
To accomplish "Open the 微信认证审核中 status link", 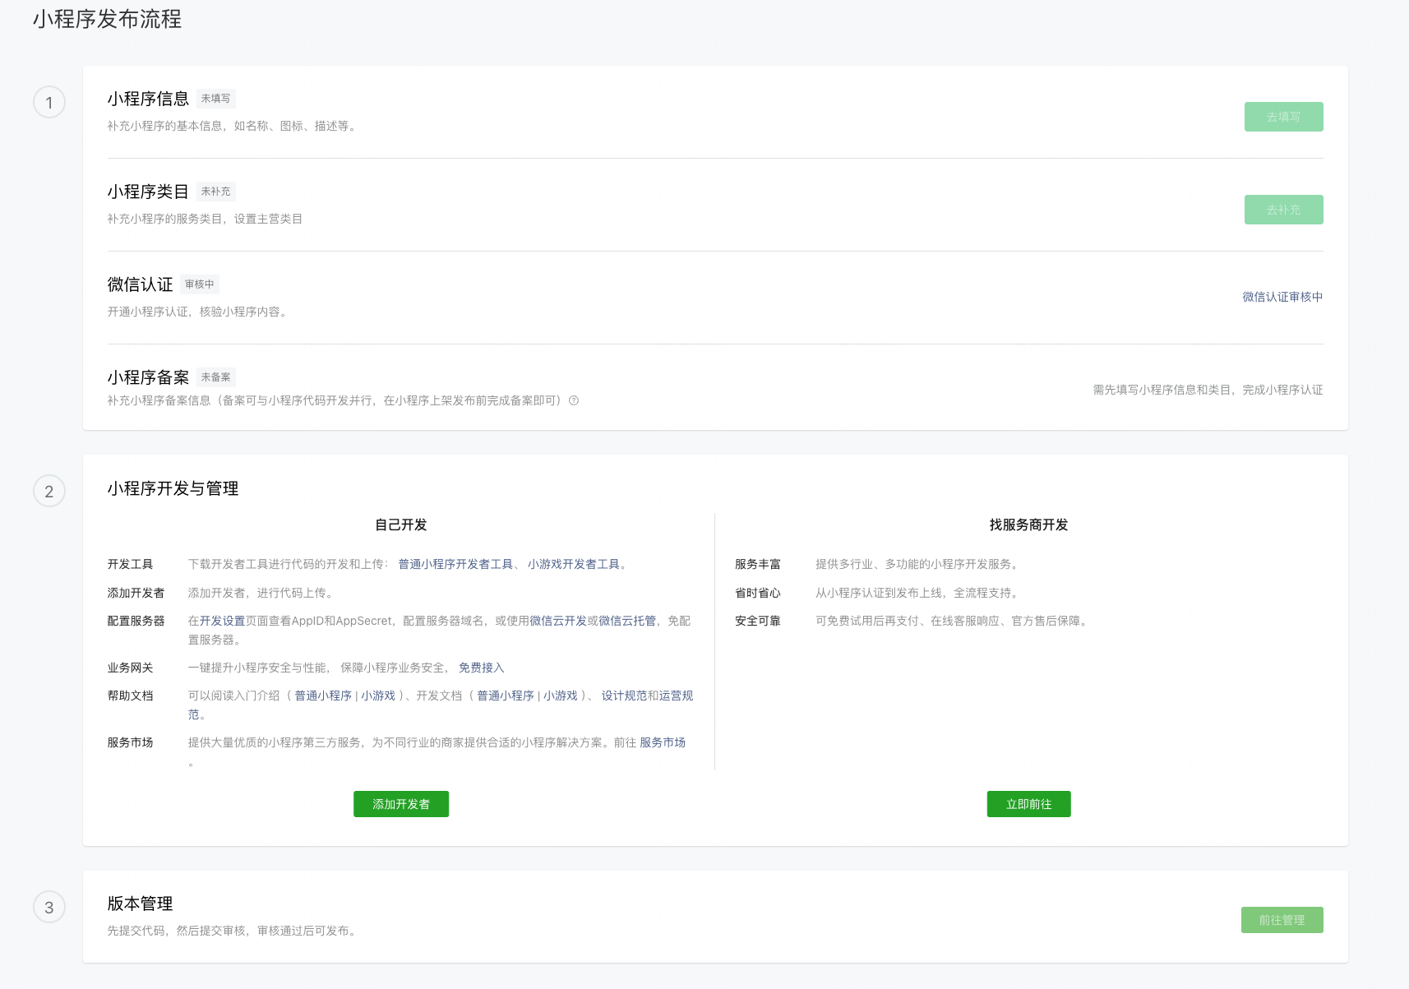I will point(1282,297).
